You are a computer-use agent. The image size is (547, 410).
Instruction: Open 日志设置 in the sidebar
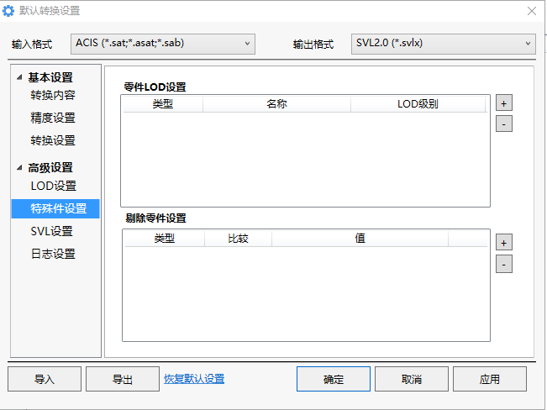click(x=53, y=254)
